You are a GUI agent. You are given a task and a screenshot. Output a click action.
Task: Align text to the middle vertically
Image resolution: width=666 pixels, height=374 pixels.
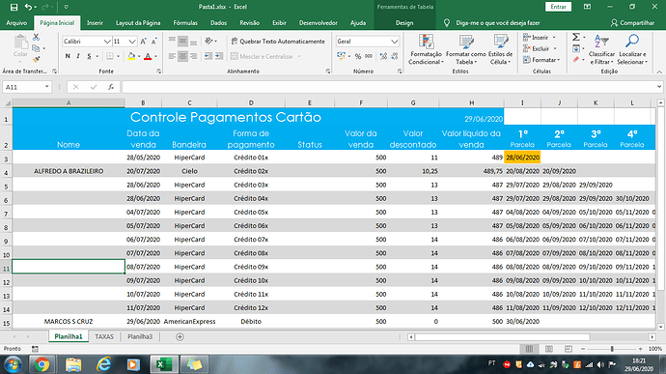tap(182, 42)
